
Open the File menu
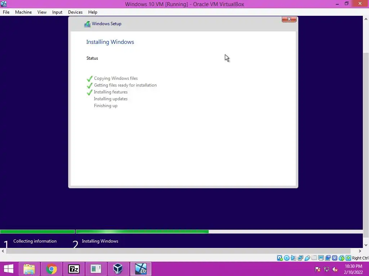(6, 12)
